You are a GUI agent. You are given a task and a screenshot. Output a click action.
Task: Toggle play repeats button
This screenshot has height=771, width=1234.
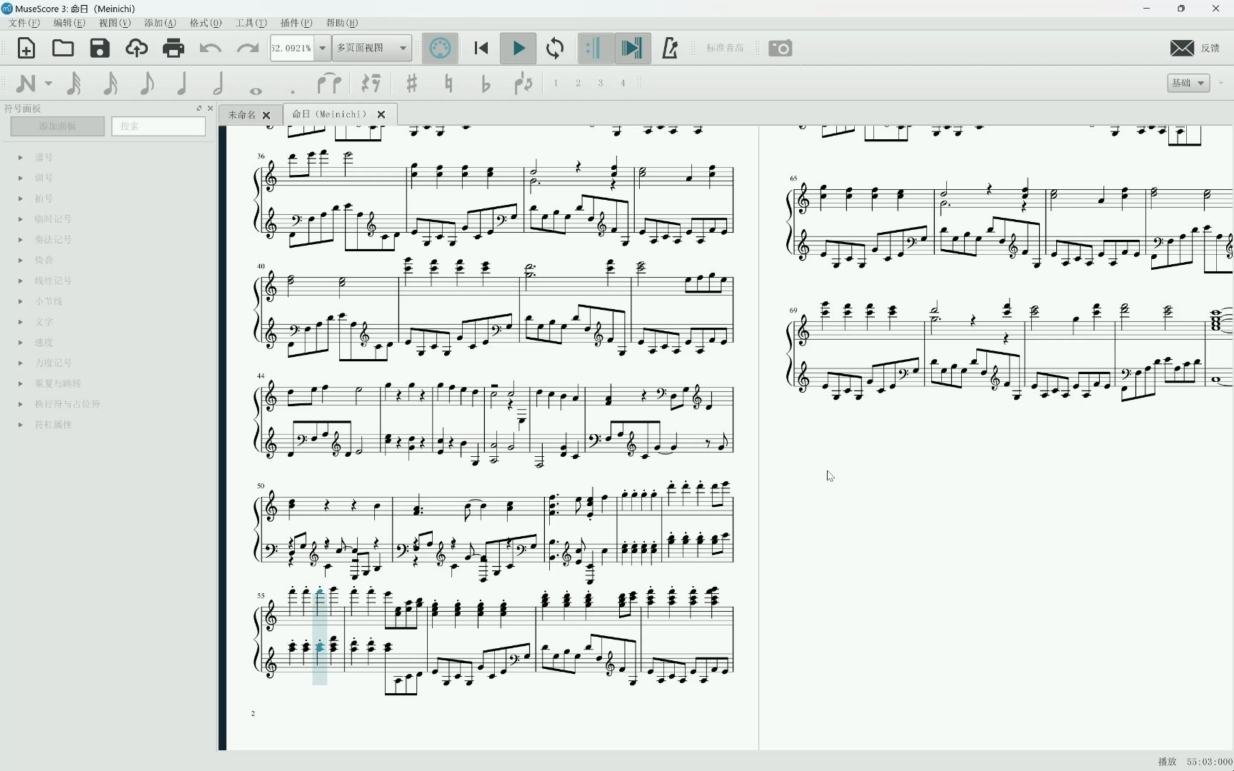pyautogui.click(x=594, y=49)
